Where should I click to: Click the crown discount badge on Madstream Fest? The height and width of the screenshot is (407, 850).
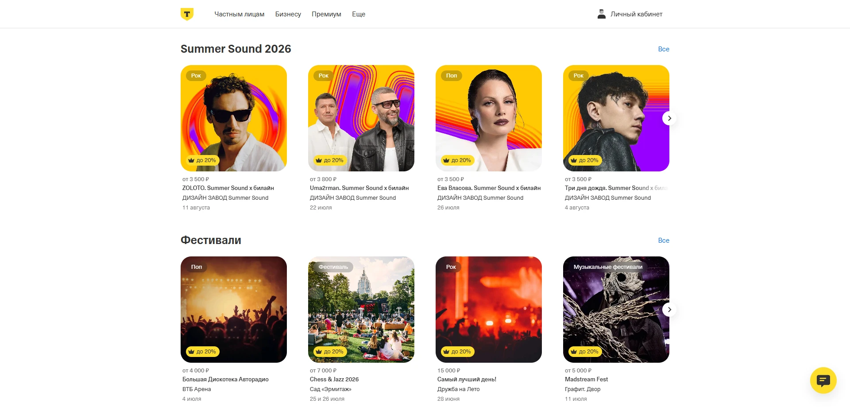585,352
